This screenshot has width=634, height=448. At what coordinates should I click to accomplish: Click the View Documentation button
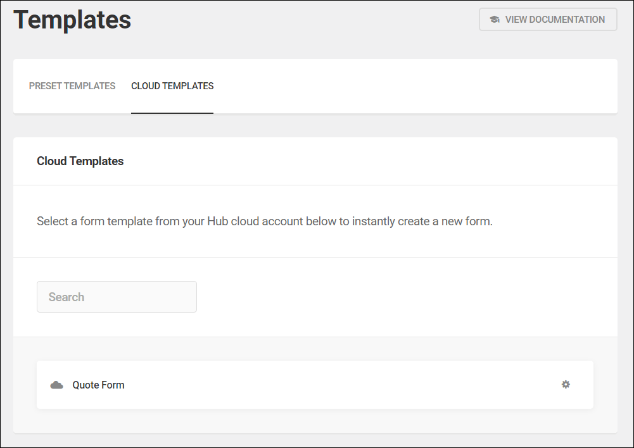(547, 19)
